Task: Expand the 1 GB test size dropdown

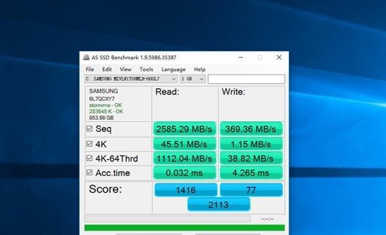Action: (193, 79)
